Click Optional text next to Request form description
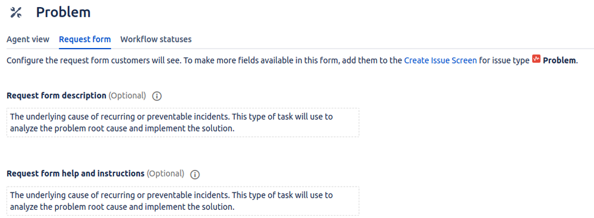The height and width of the screenshot is (218, 594). click(x=127, y=96)
